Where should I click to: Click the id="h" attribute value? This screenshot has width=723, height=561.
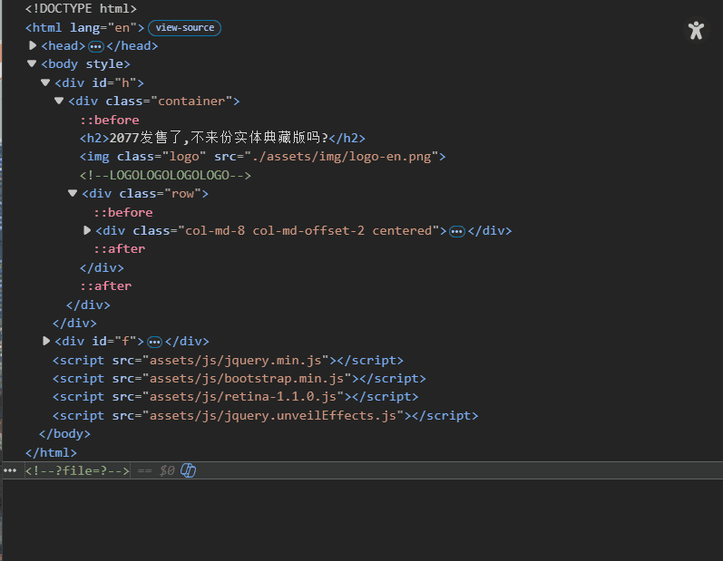[125, 82]
